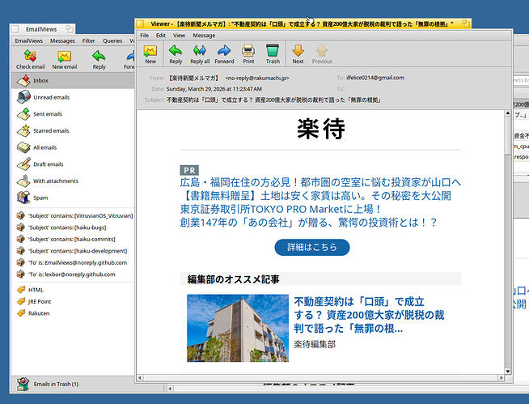Open the Edit menu in Viewer
529x404 pixels.
coord(161,35)
